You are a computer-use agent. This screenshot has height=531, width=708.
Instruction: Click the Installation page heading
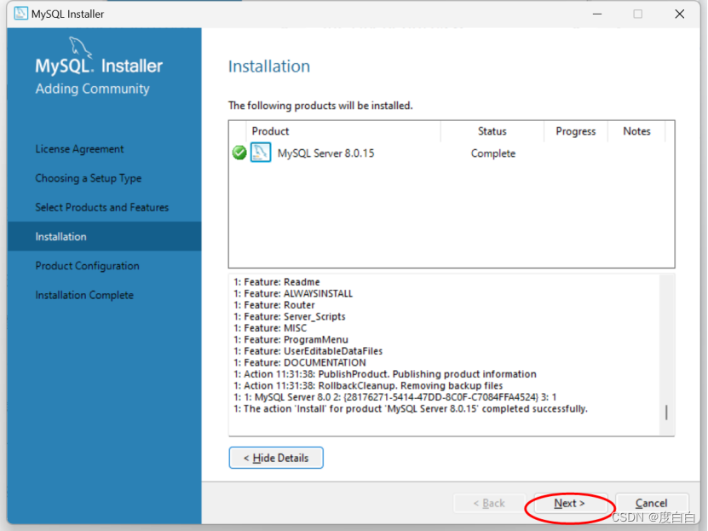point(269,66)
